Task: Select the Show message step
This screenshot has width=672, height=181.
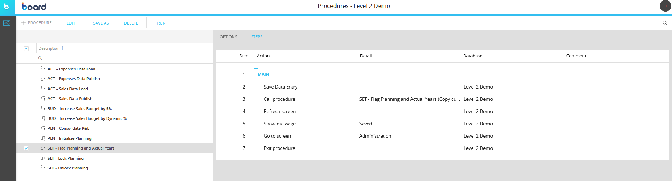Action: coord(279,124)
